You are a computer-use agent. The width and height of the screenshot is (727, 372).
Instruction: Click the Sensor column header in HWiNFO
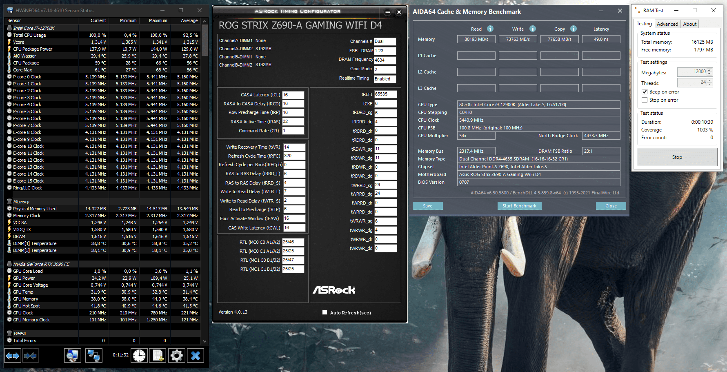42,20
